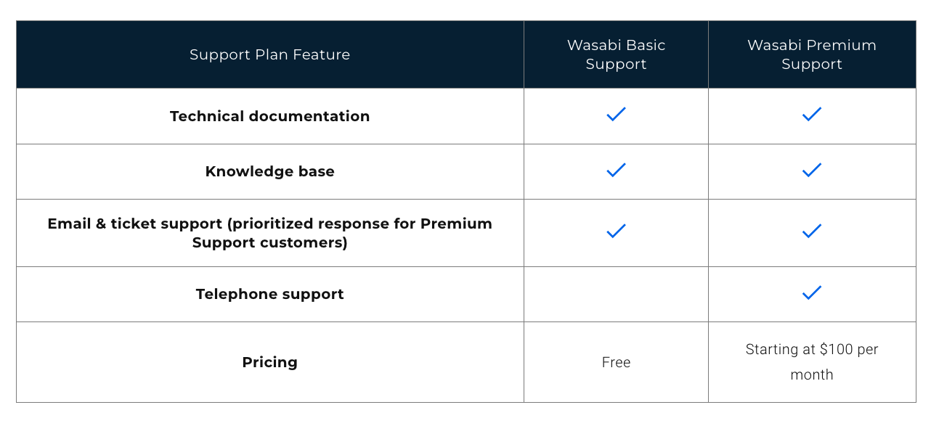Screen dimensions: 931x426
Task: Click the Starting at $100 per month text
Action: click(812, 362)
